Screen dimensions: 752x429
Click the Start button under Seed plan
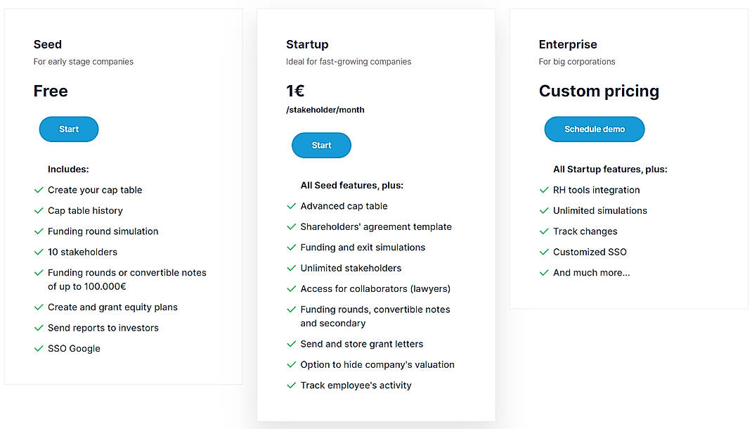pyautogui.click(x=69, y=129)
